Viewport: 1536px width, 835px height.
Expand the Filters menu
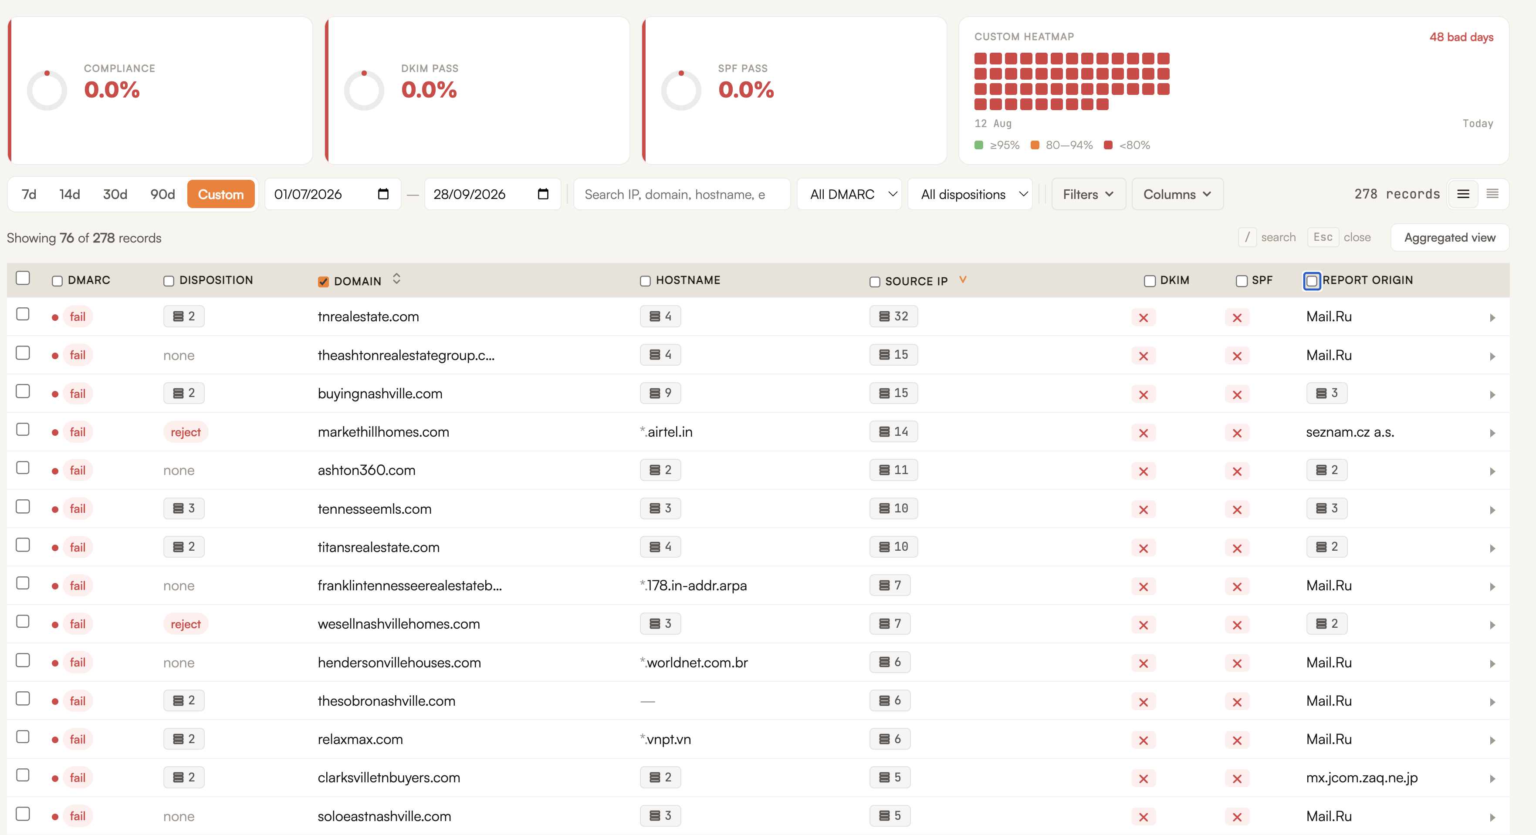[1088, 194]
